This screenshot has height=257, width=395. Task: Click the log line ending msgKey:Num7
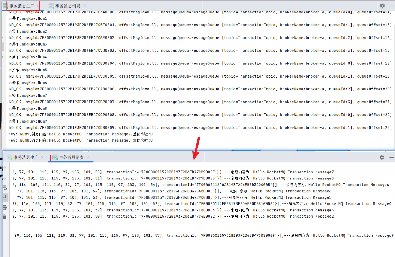tap(28, 96)
